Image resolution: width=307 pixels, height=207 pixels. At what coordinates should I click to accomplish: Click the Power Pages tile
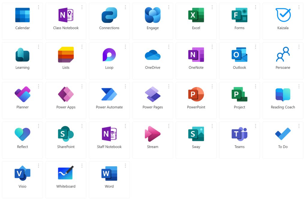tap(153, 100)
